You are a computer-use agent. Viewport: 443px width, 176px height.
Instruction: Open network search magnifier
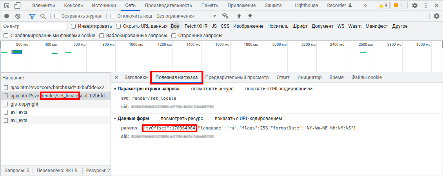click(x=43, y=16)
